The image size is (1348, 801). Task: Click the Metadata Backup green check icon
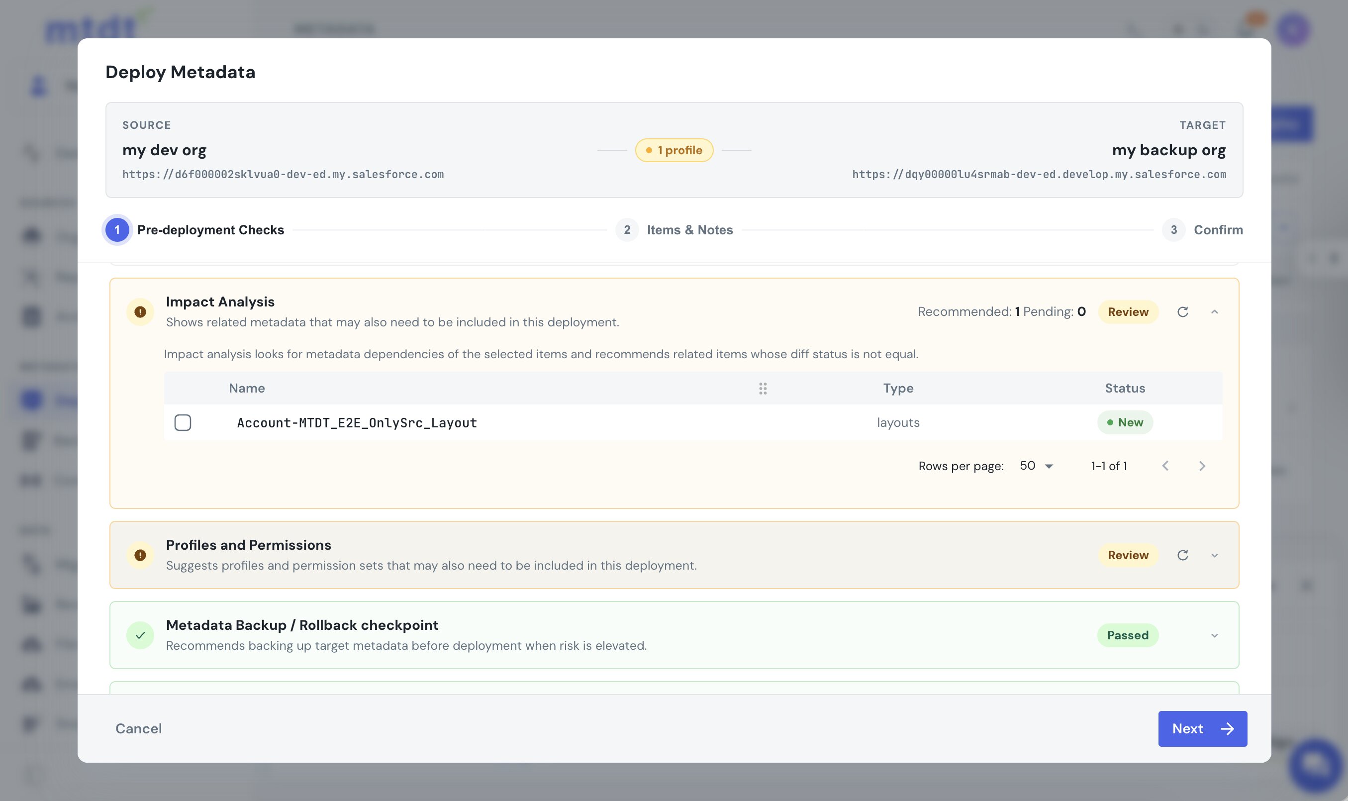(x=140, y=635)
